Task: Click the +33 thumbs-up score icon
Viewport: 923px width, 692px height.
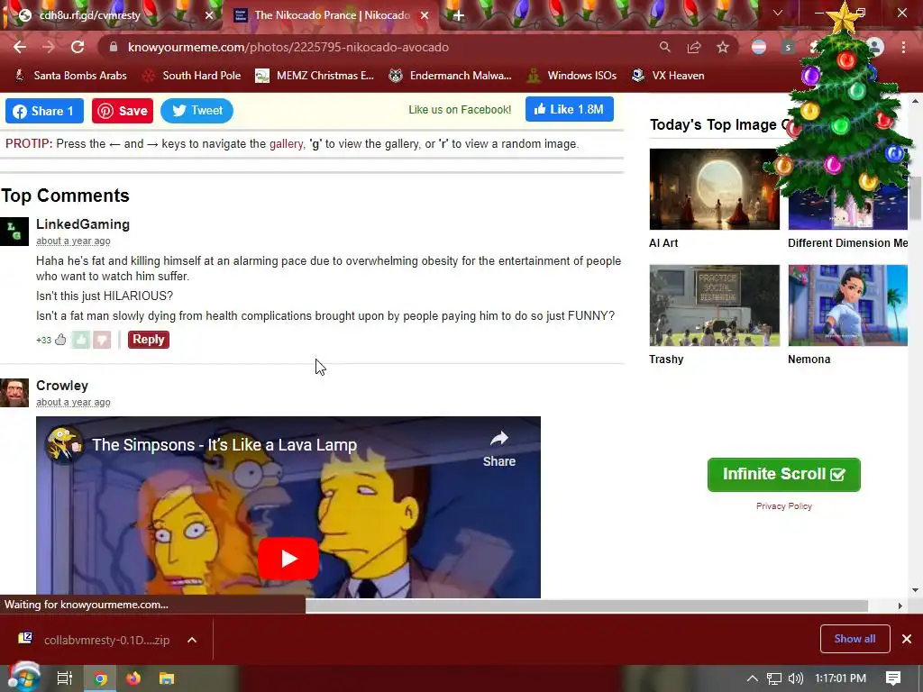Action: tap(60, 340)
